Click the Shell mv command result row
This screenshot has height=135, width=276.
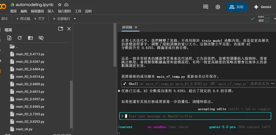198,84
